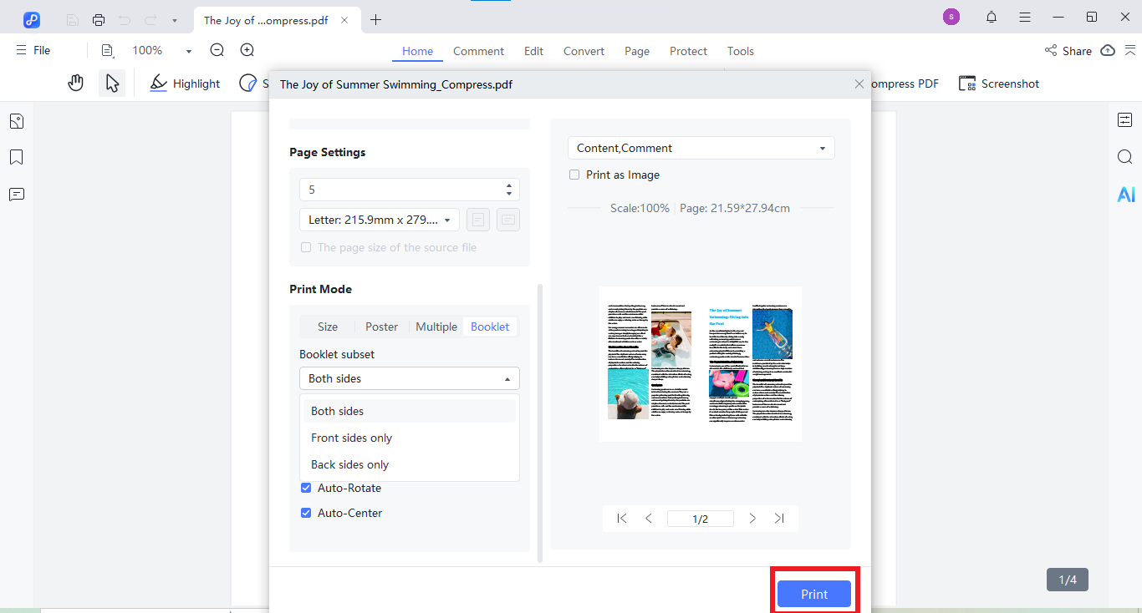Open the thumbnails panel in left sidebar

(17, 122)
